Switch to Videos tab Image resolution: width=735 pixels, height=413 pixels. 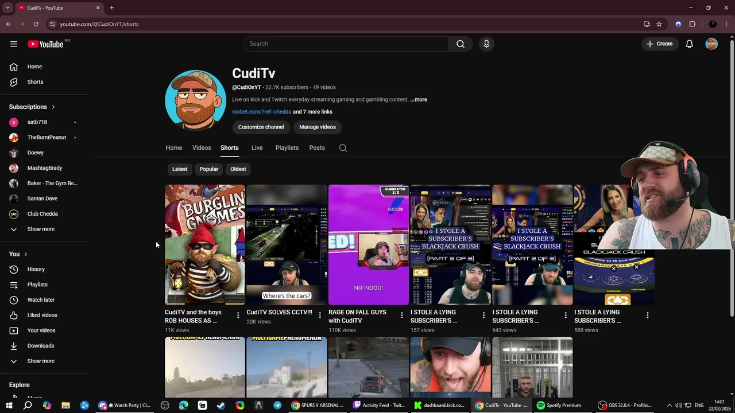[202, 148]
